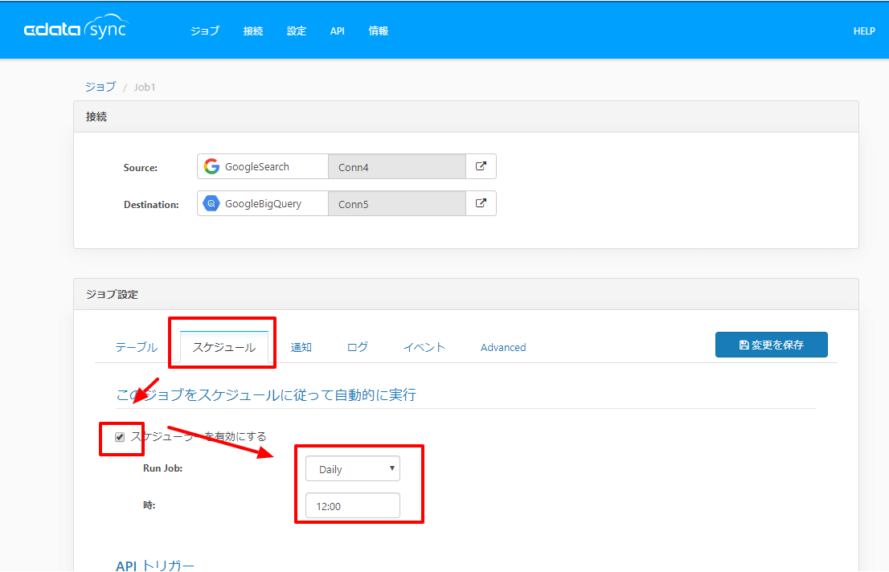Open the API menu in top navigation
Screen dimensions: 889x572
pos(338,31)
